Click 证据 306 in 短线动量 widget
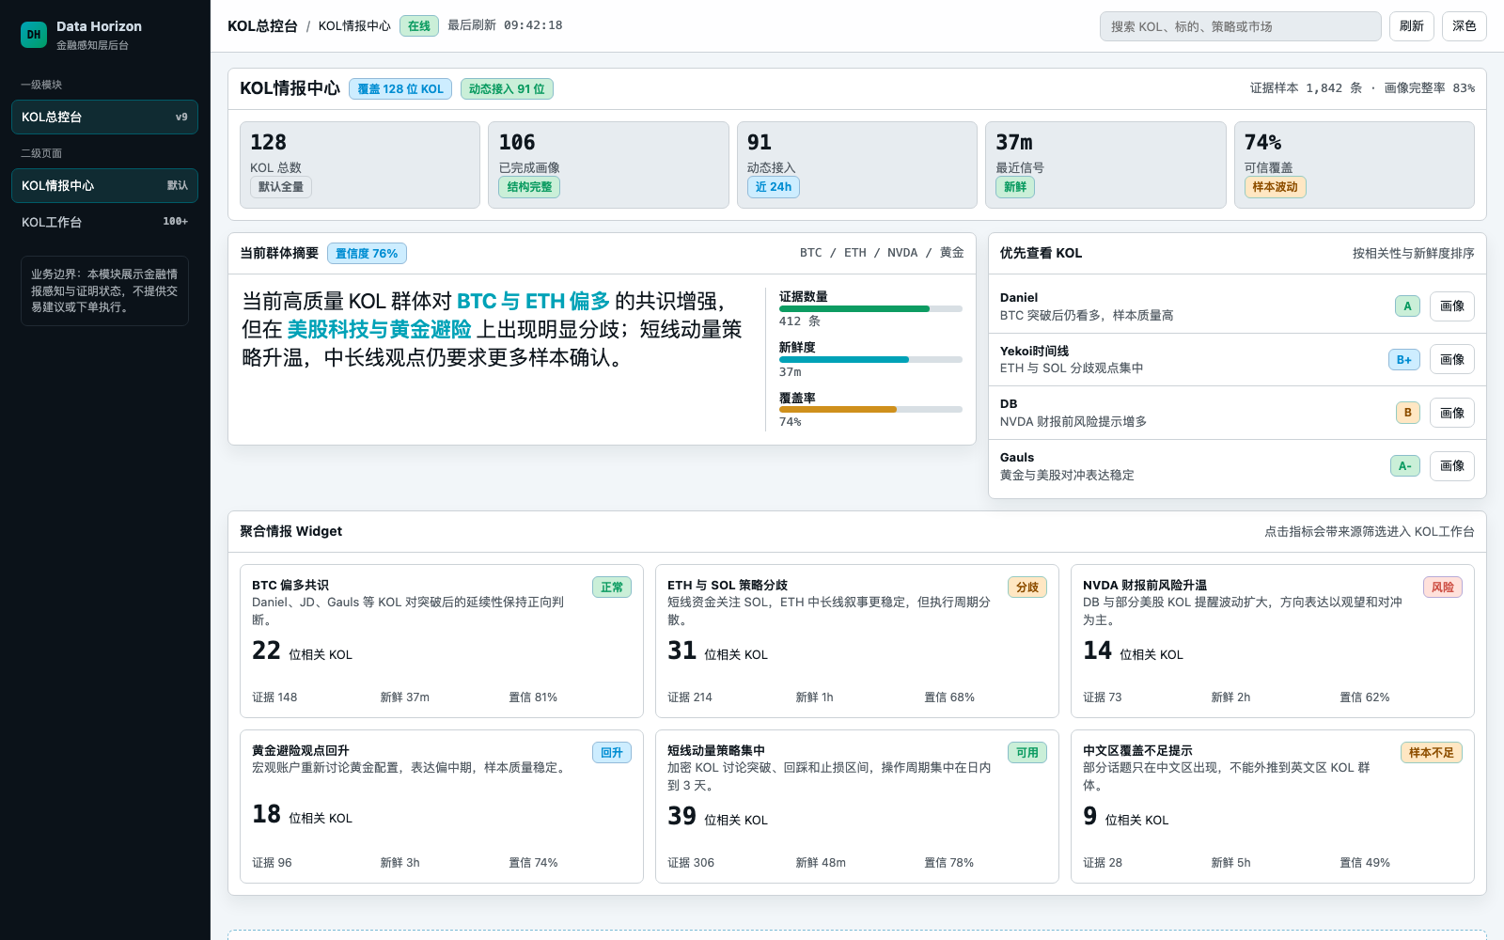Image resolution: width=1504 pixels, height=940 pixels. coord(691,863)
